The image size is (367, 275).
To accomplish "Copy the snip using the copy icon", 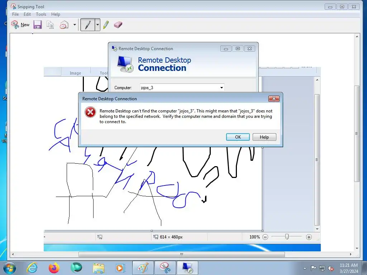I will click(50, 25).
